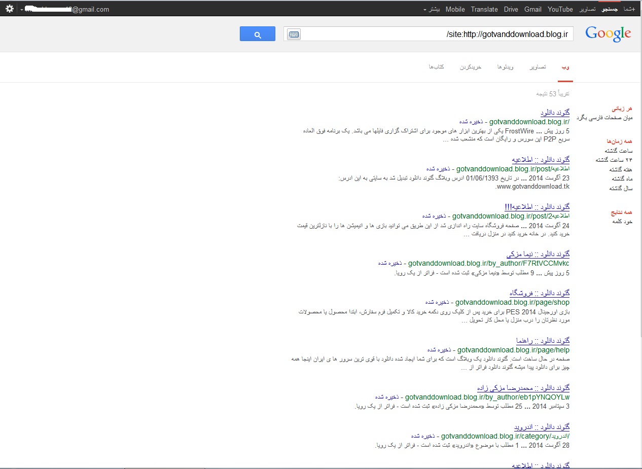This screenshot has width=642, height=469.
Task: Select خود کلمه (verbatim) option
Action: click(x=623, y=222)
